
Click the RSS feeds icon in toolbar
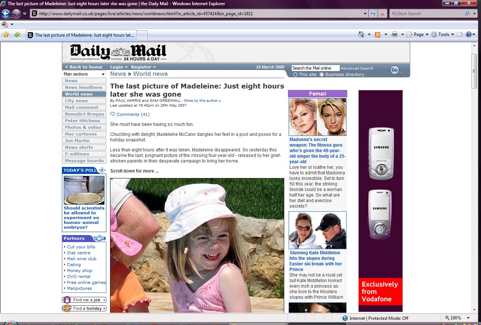(378, 34)
